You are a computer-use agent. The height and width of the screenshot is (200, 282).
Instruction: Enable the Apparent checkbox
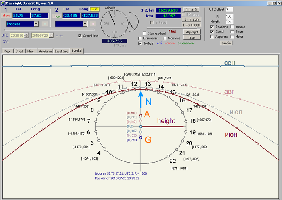212,37
